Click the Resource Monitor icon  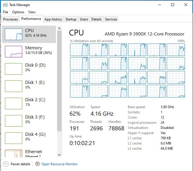click(37, 164)
